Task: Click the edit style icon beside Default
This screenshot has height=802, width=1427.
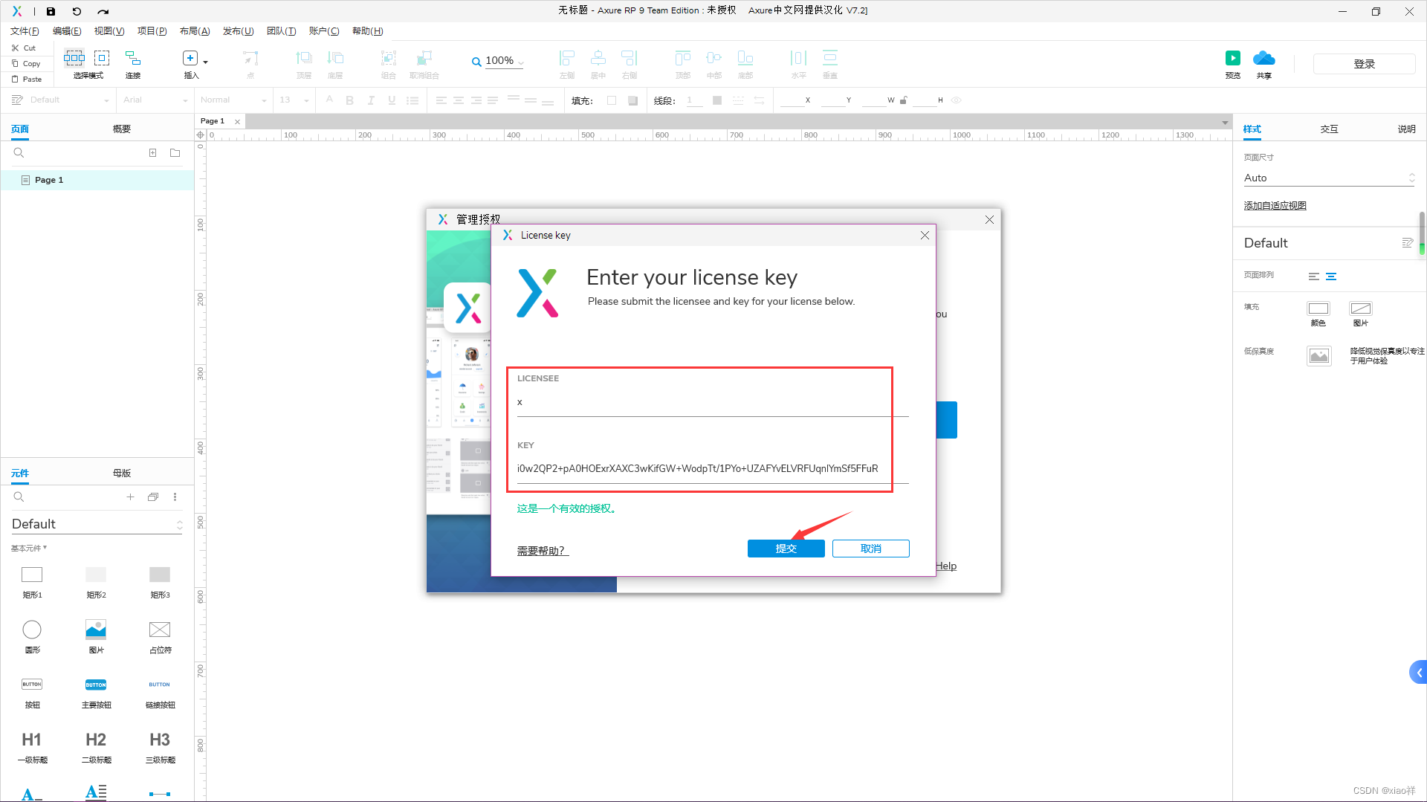Action: 1408,243
